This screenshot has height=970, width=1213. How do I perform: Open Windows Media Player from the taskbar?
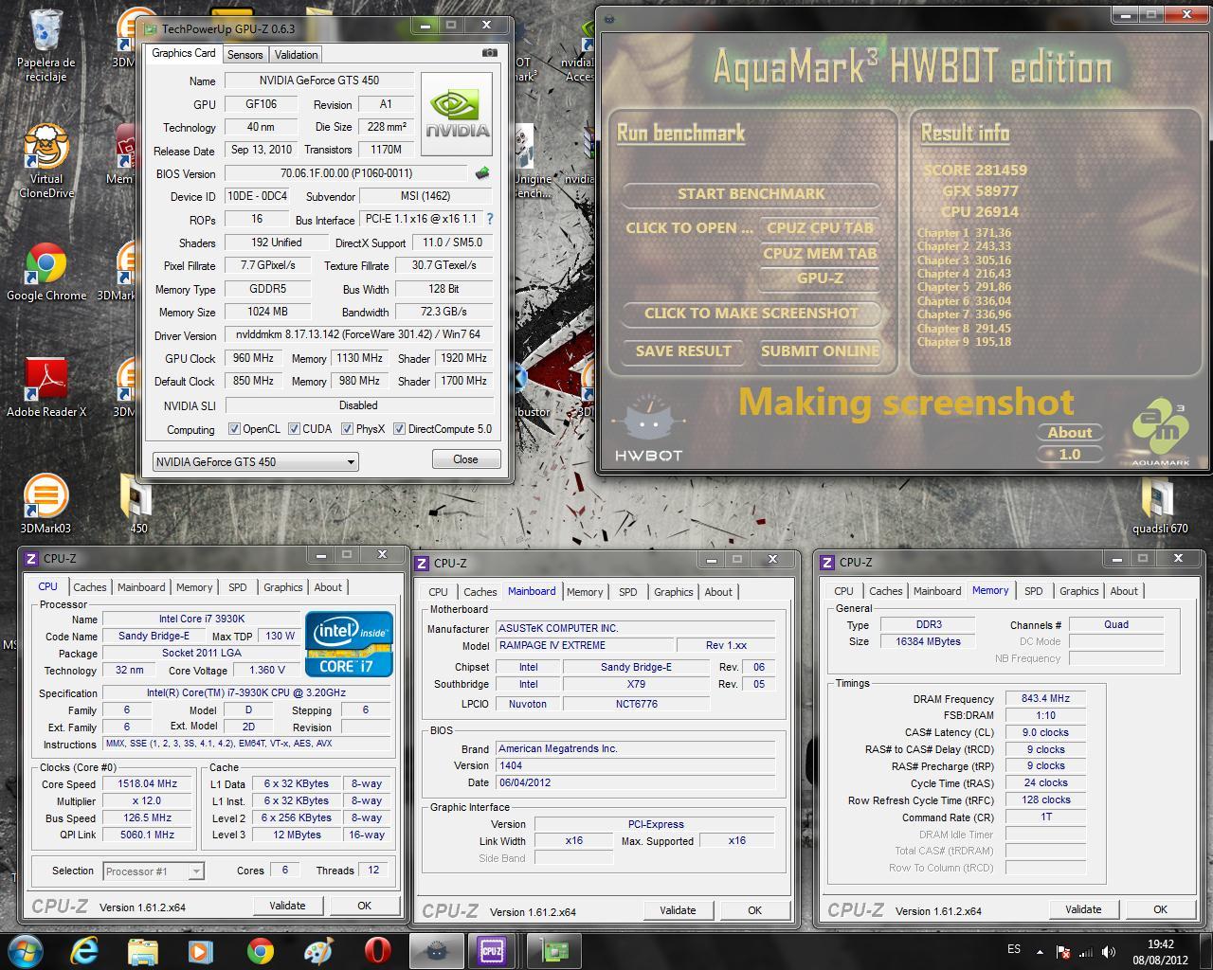[x=201, y=950]
